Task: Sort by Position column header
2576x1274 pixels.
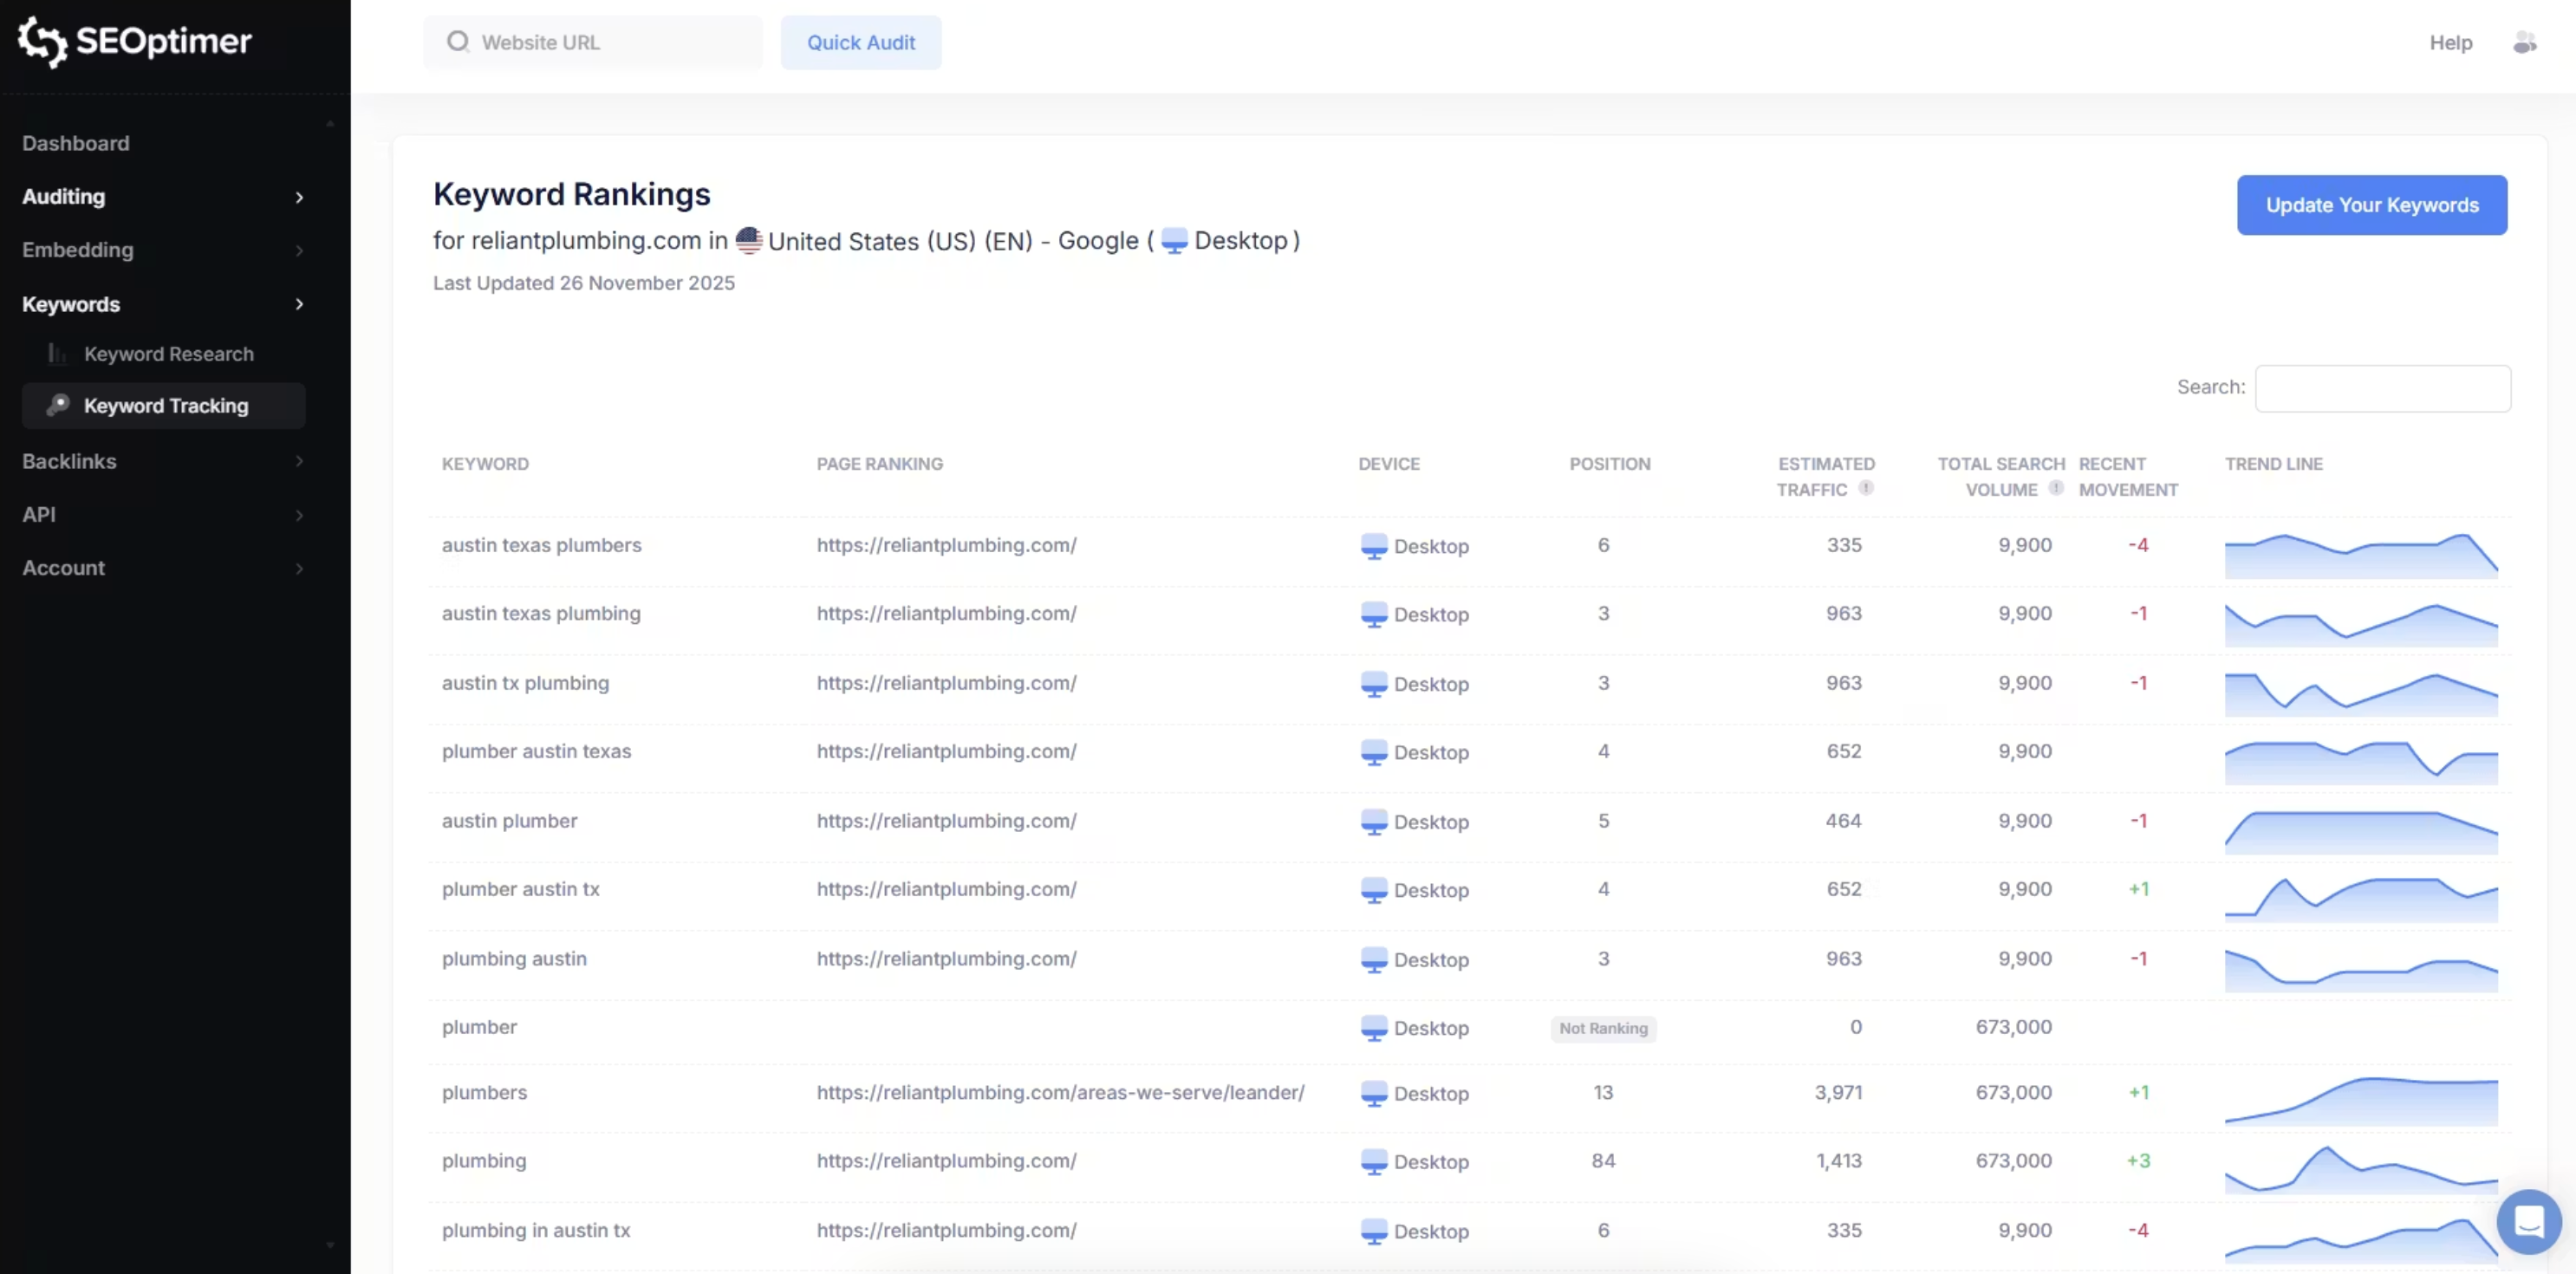Action: pos(1610,464)
